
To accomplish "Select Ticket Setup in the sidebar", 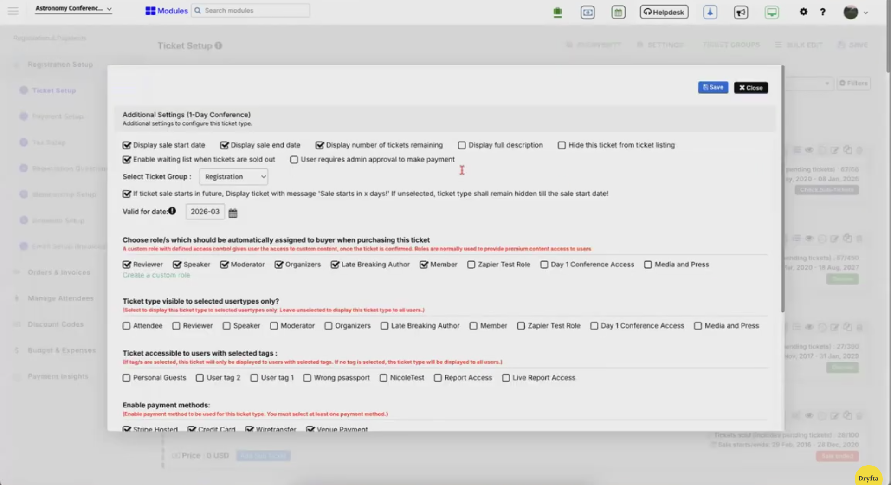I will point(54,90).
